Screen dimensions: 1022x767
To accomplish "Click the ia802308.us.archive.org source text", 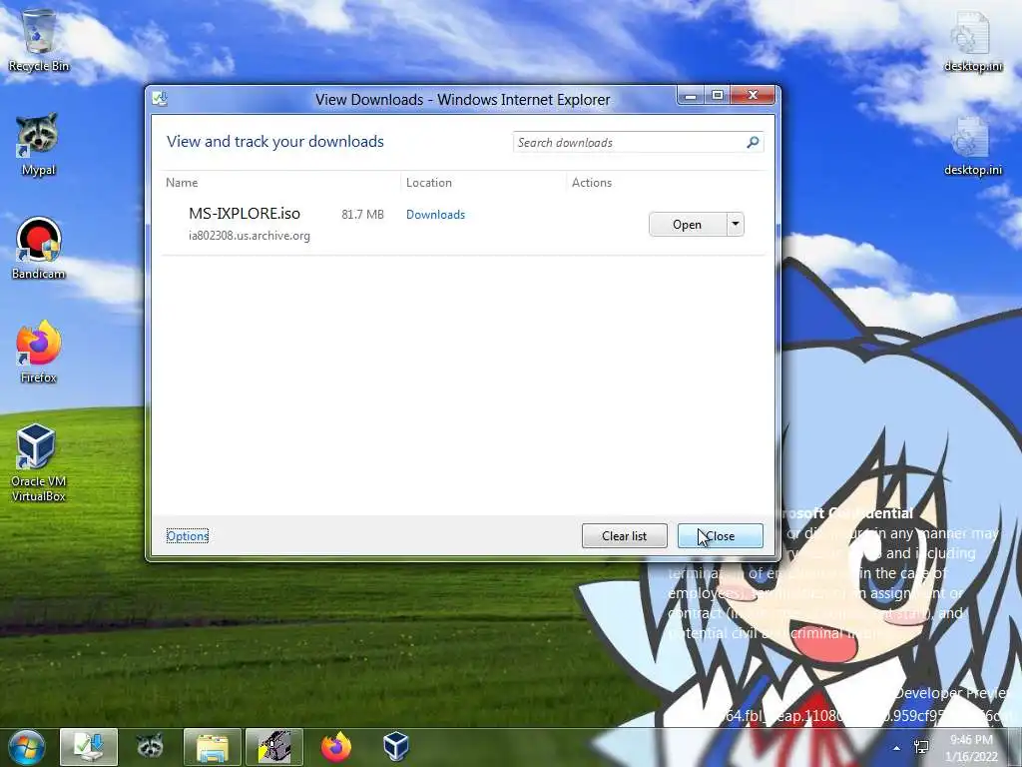I will [x=250, y=236].
